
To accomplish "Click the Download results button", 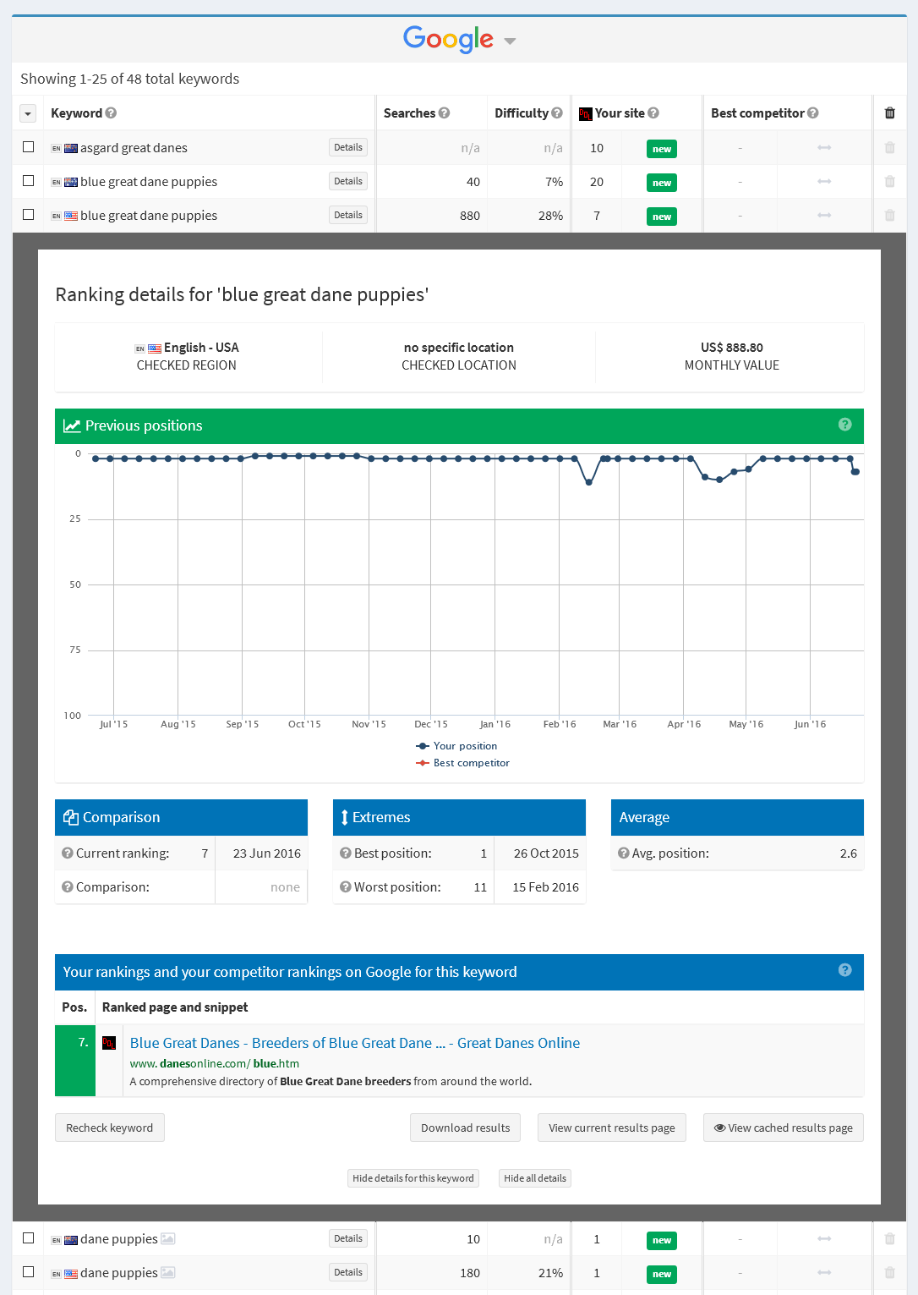I will (x=465, y=1128).
